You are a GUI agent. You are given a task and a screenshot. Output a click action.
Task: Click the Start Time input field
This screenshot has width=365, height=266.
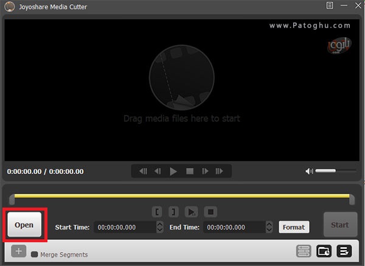[x=125, y=227]
